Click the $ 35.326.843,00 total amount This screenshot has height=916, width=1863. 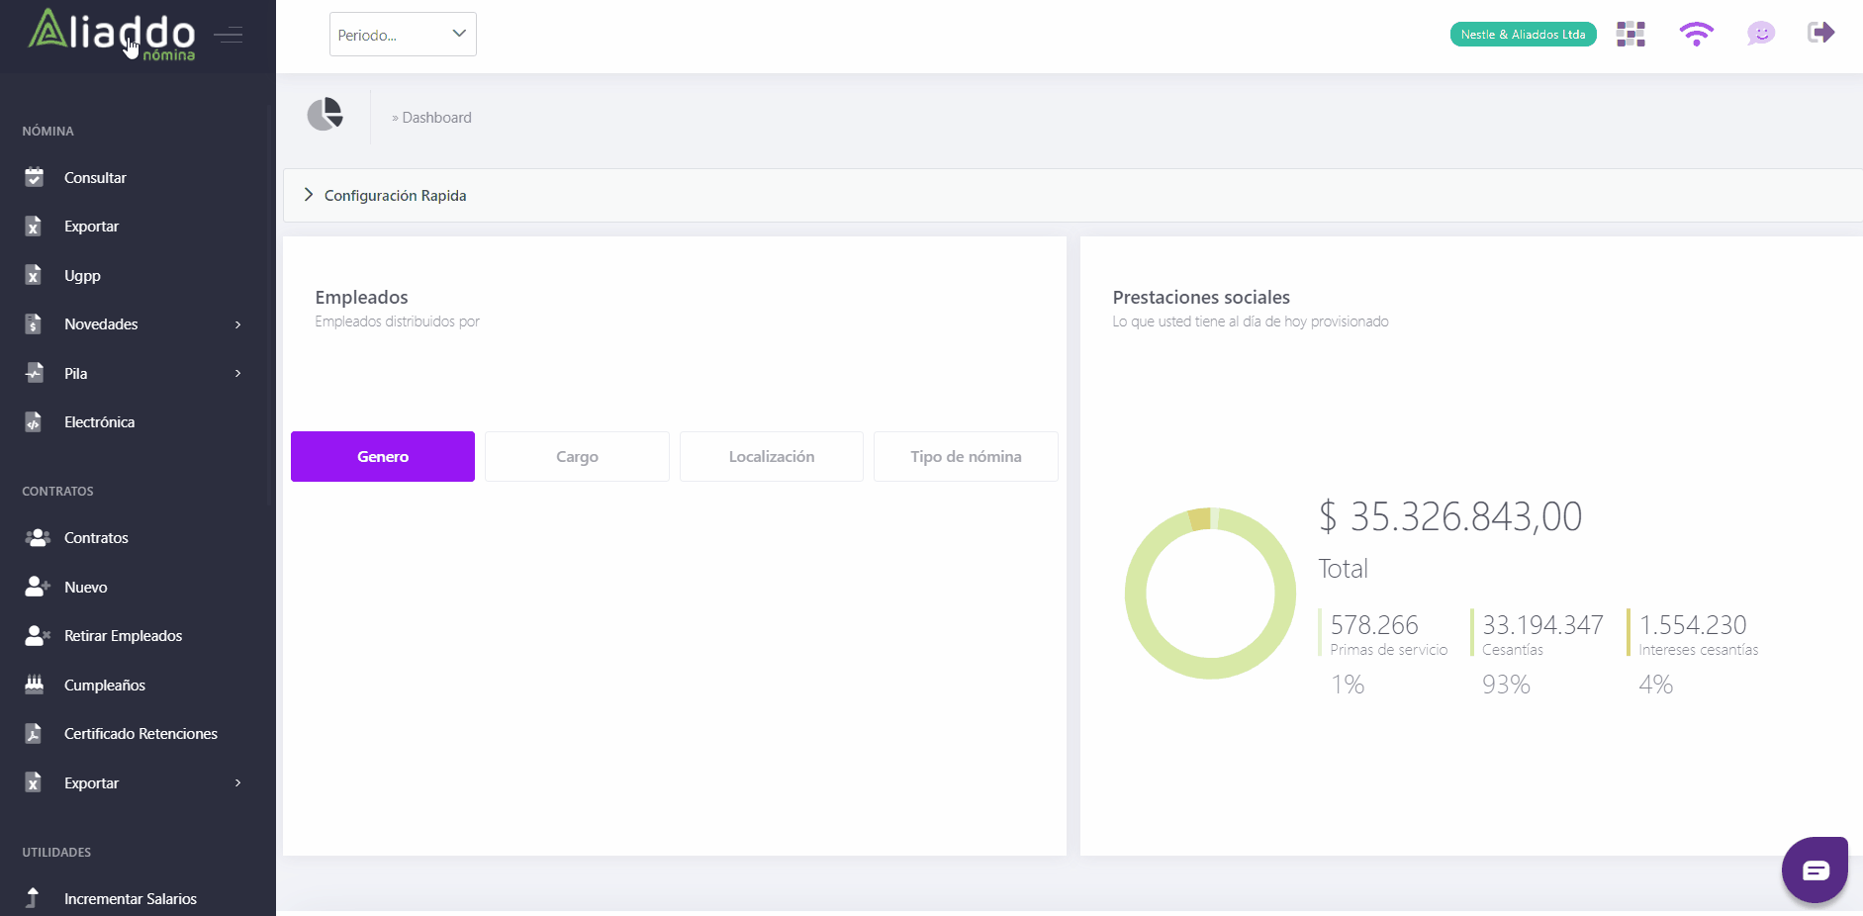(x=1450, y=517)
